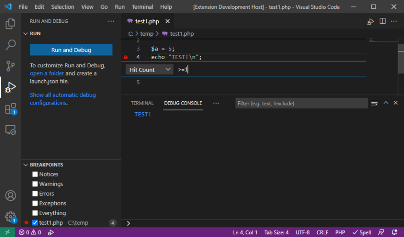
Task: Open editor More Actions ellipsis
Action: pos(394,21)
